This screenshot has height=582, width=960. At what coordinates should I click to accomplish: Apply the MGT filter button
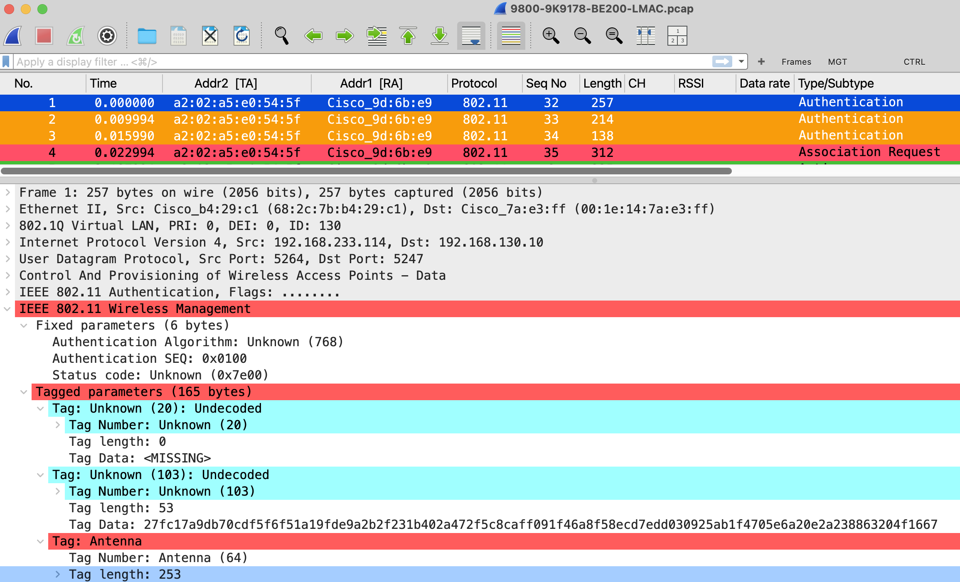click(837, 62)
